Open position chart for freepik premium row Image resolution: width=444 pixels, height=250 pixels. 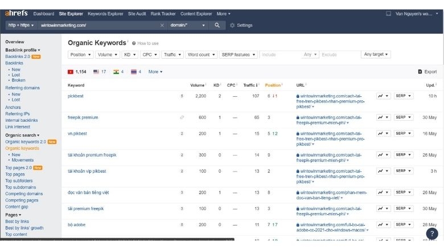(383, 117)
